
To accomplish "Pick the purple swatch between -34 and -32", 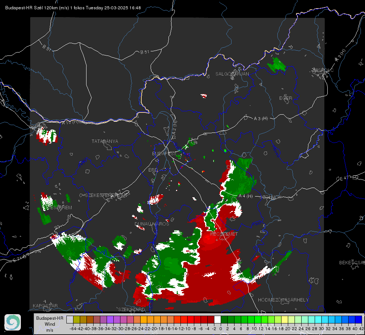I will [x=110, y=320].
